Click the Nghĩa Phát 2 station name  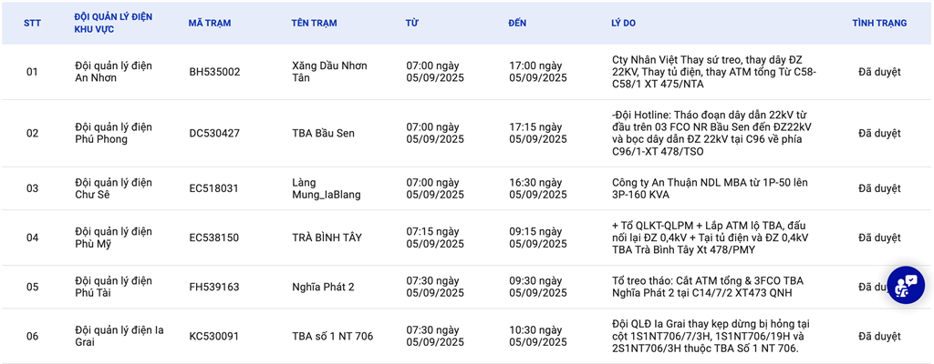[x=323, y=287]
